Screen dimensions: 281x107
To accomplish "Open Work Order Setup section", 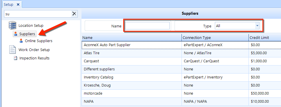I will 34,50.
